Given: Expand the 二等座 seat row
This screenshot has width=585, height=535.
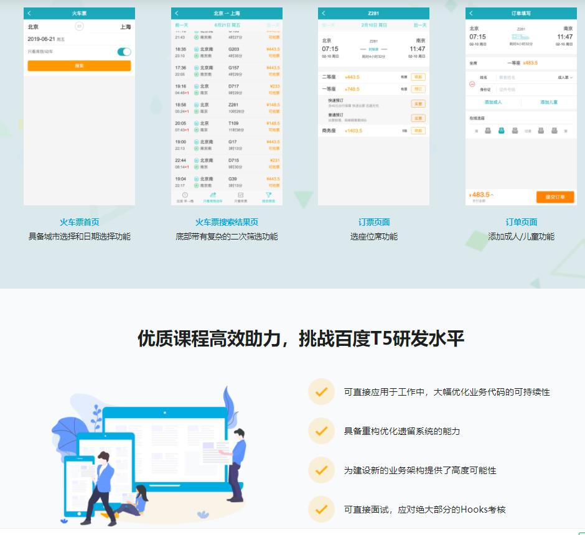Looking at the screenshot, I should pyautogui.click(x=418, y=77).
